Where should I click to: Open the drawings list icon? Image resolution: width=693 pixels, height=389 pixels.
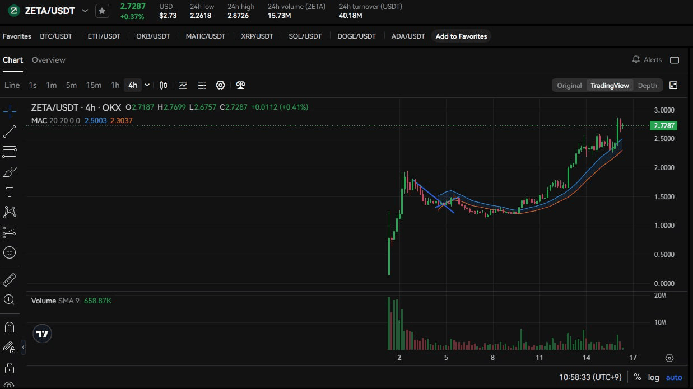click(202, 85)
